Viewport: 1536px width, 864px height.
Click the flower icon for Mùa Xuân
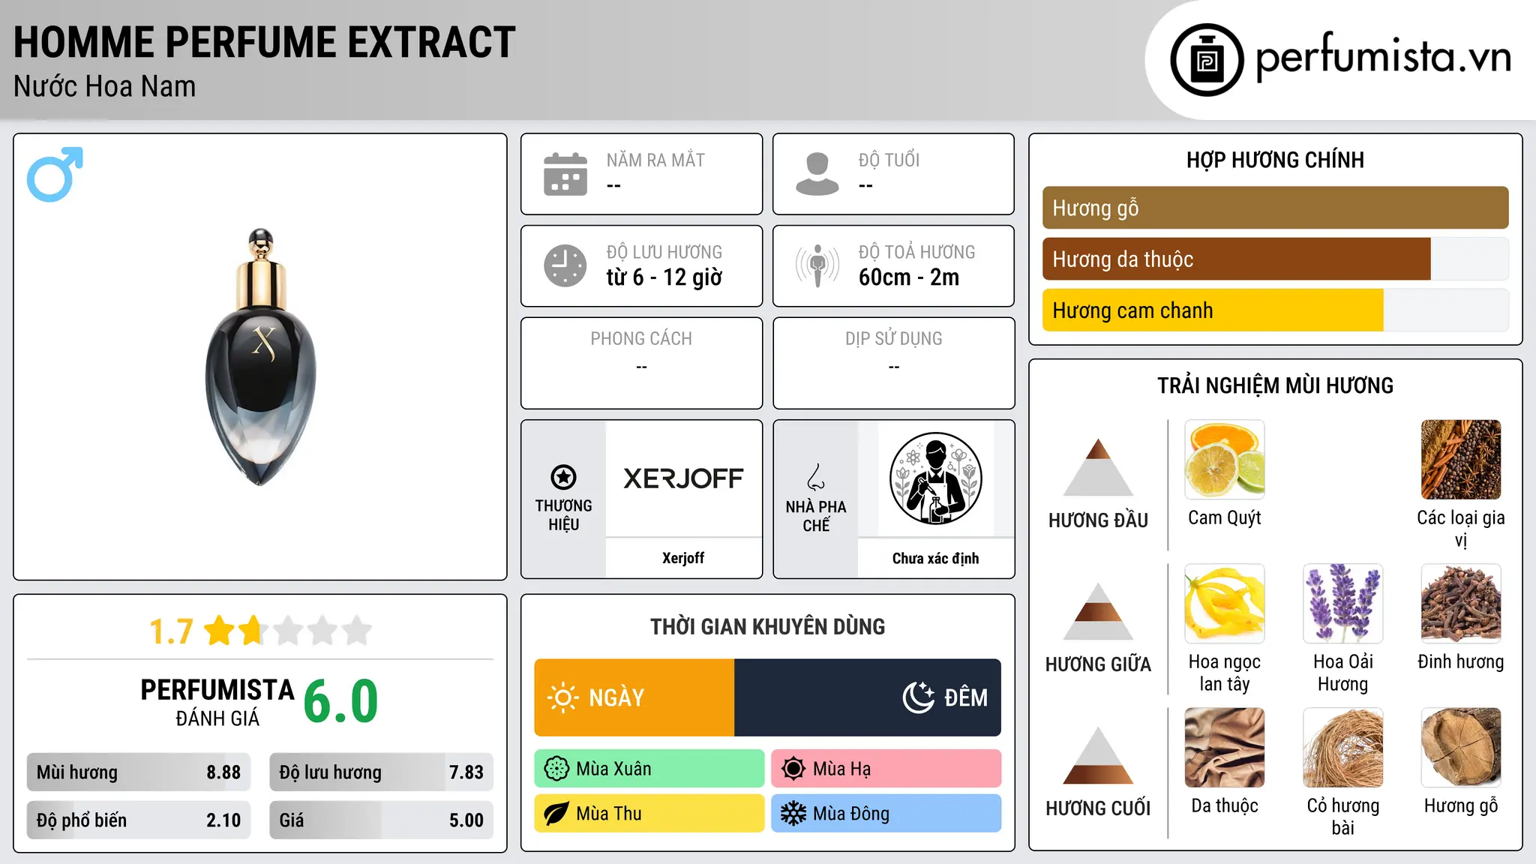coord(556,769)
